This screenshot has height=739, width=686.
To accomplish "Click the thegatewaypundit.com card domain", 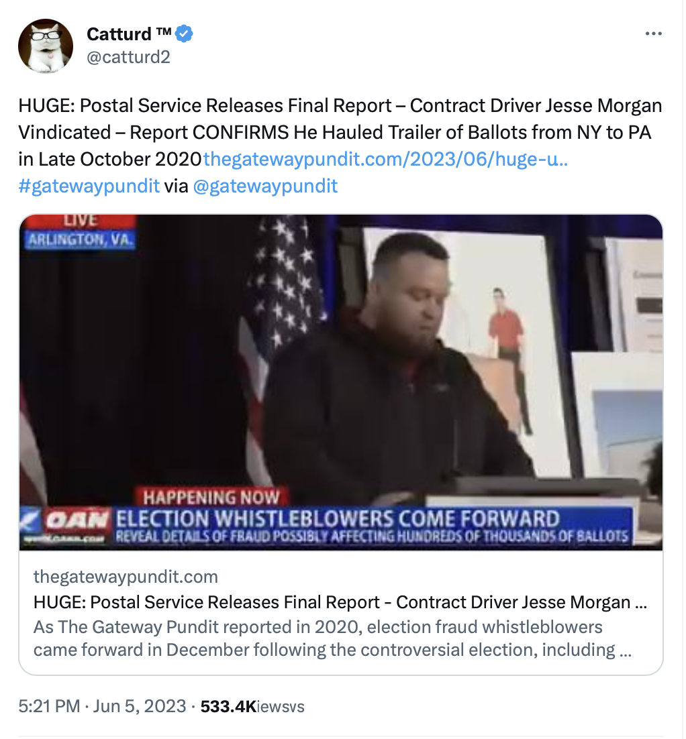I will [126, 577].
